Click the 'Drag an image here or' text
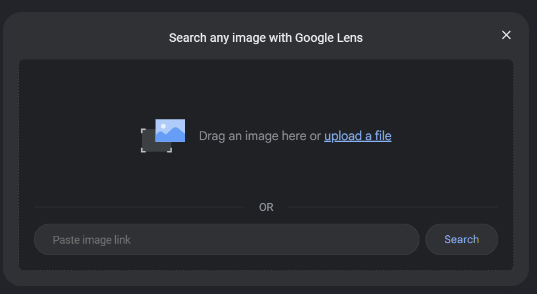The image size is (537, 294). coord(260,136)
